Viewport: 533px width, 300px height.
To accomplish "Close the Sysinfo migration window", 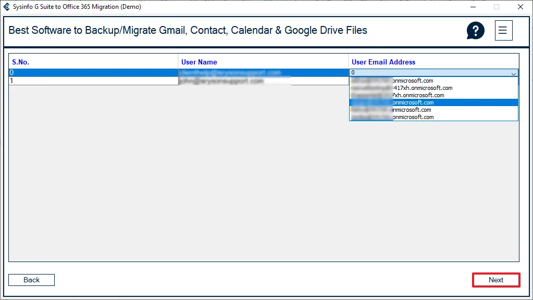I will [520, 7].
